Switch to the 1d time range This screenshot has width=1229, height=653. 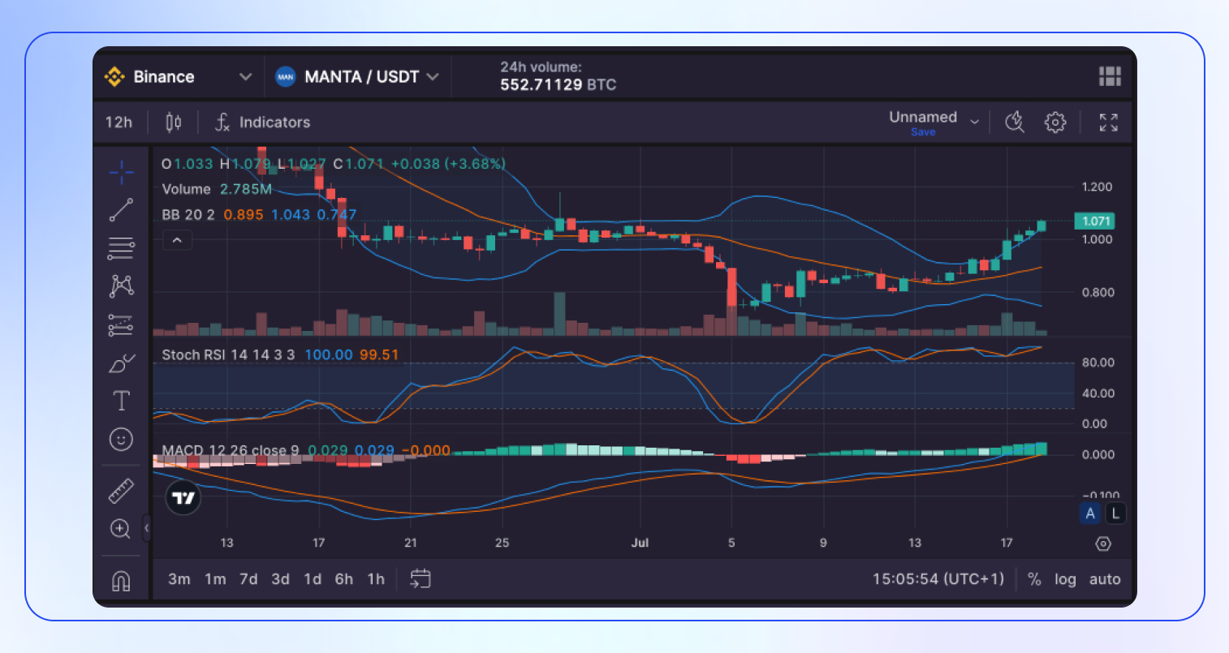point(313,579)
